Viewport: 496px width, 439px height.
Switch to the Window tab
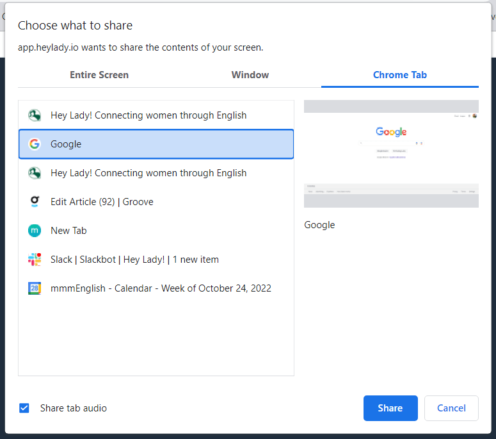click(250, 75)
